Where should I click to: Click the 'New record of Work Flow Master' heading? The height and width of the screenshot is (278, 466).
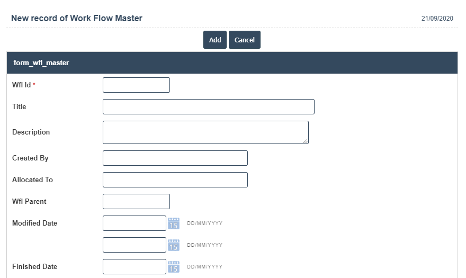point(77,18)
